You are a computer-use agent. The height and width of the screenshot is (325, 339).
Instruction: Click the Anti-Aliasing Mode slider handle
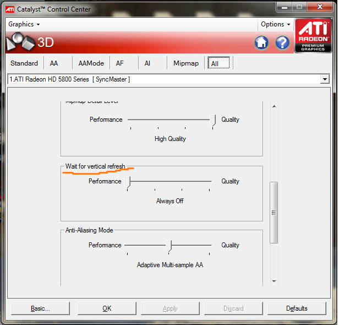pyautogui.click(x=170, y=246)
